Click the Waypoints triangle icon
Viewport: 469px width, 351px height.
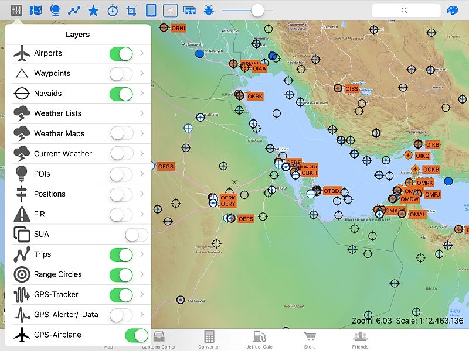pyautogui.click(x=22, y=74)
